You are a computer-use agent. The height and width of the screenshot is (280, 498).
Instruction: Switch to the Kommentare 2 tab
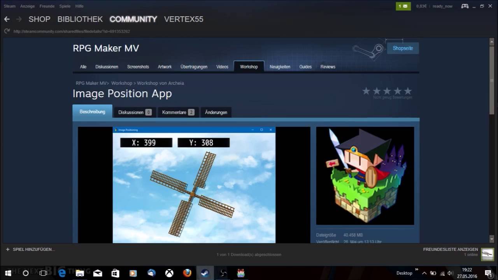[178, 112]
